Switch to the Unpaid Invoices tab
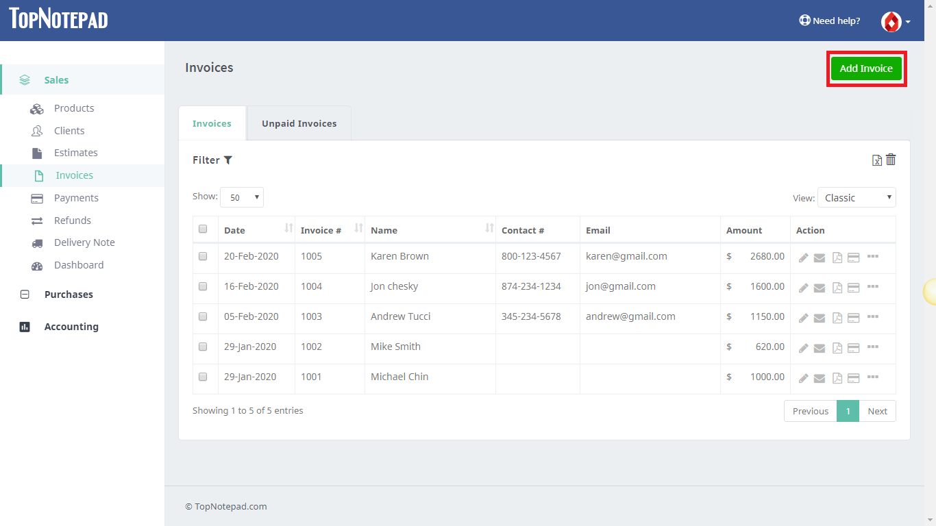 [299, 123]
